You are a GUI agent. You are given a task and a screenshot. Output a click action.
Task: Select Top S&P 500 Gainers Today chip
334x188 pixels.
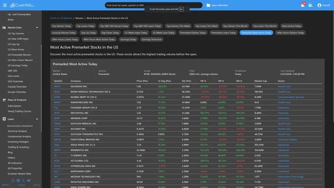(x=114, y=26)
